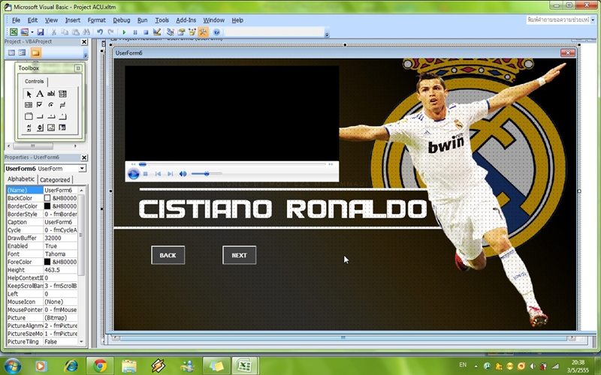Select the OptionButton control in Toolbox

51,105
